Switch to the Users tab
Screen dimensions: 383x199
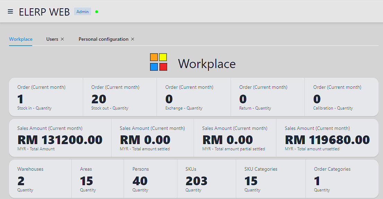[x=52, y=39]
